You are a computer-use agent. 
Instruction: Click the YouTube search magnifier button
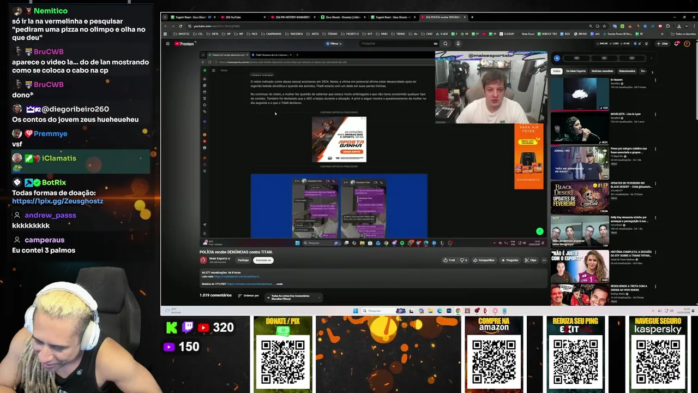pos(445,44)
